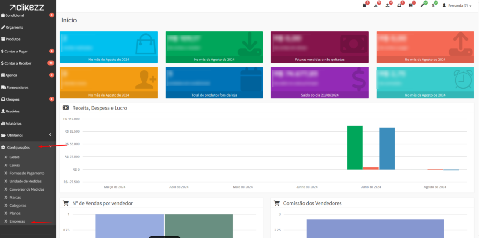
Task: Open the download tray icon showing 79
Action: tap(377, 6)
